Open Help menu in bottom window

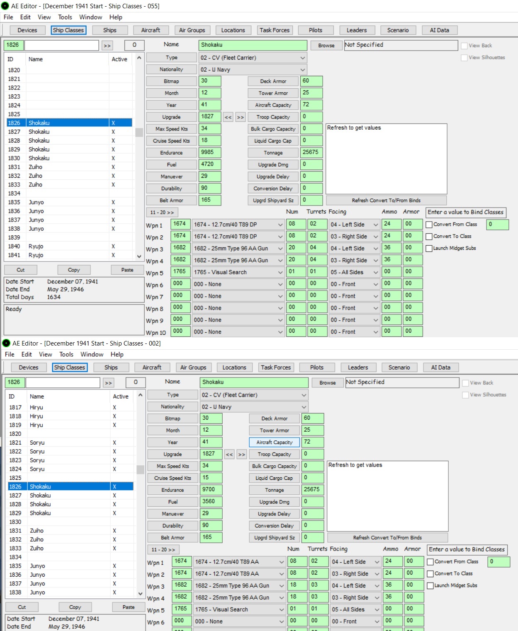coord(117,354)
